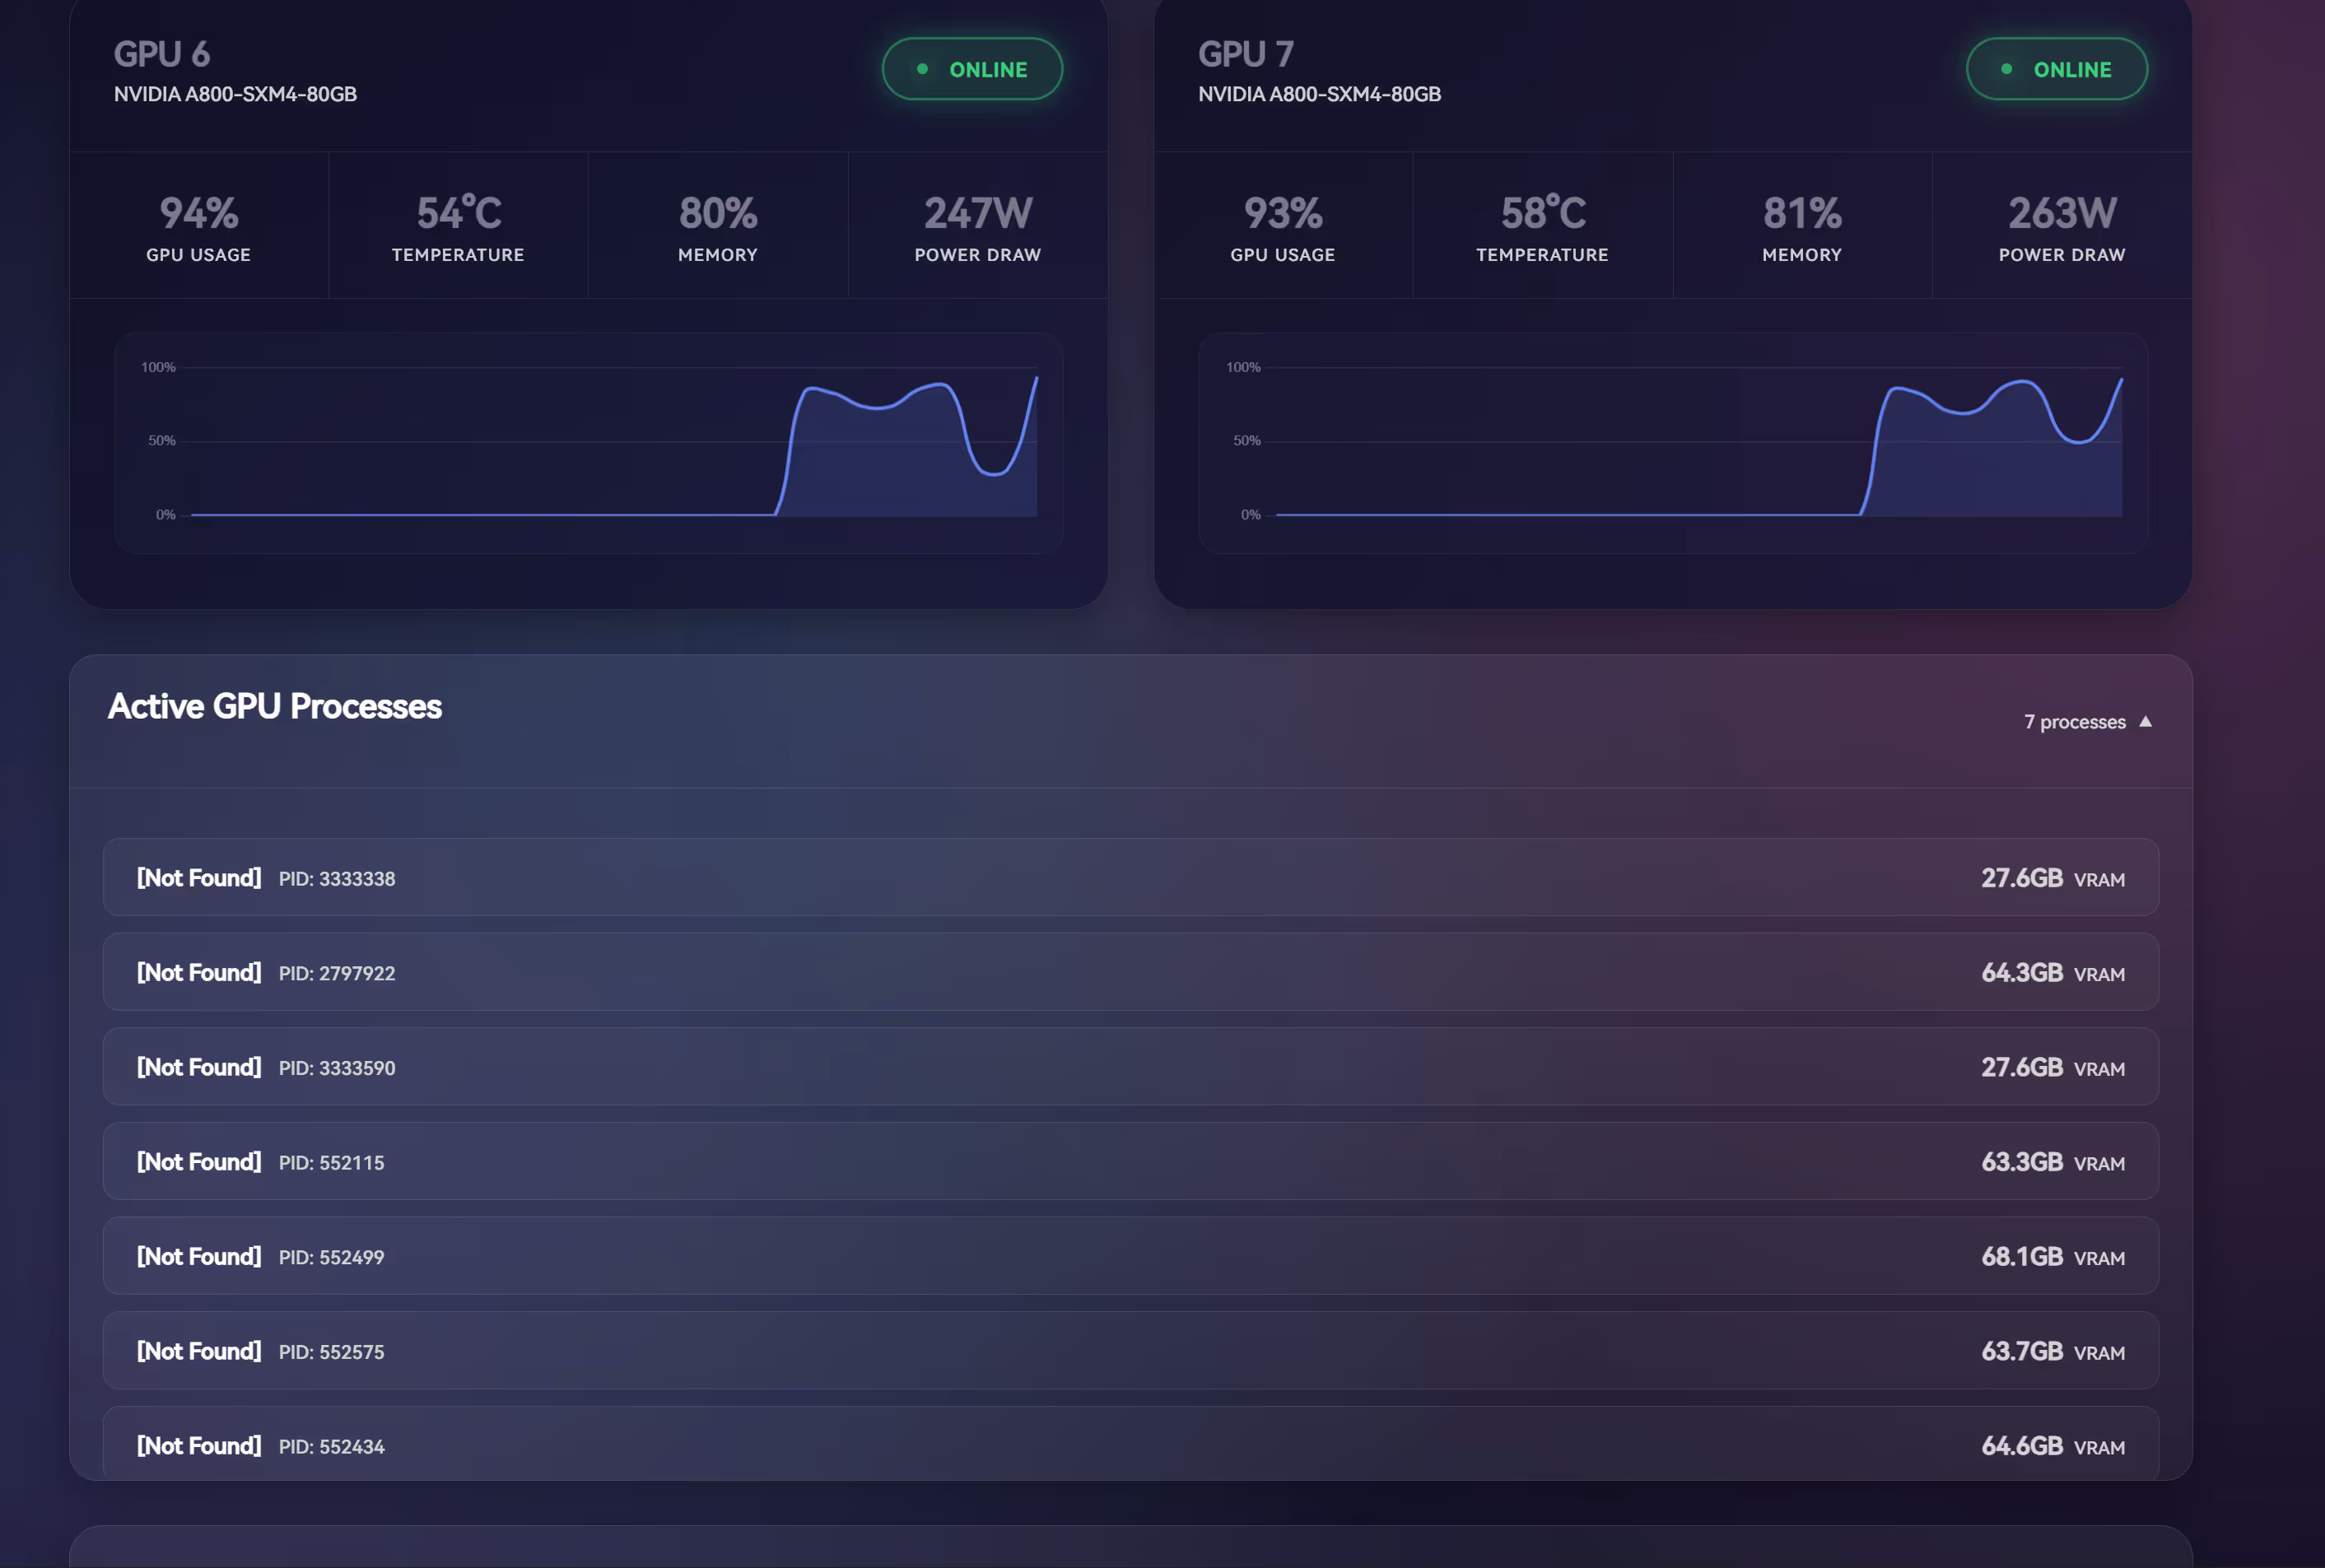This screenshot has width=2325, height=1568.
Task: Select process row PID 3333590
Action: (x=1130, y=1066)
